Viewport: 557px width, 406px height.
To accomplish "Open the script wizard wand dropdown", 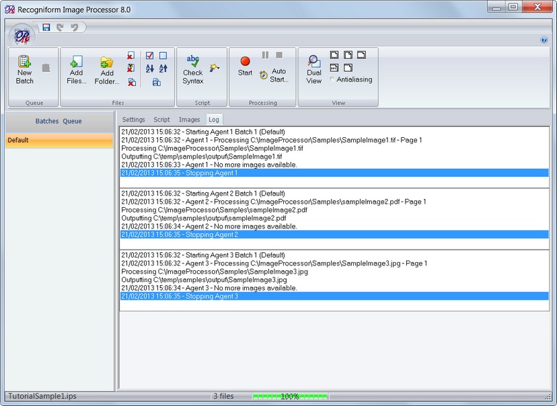I will pyautogui.click(x=214, y=67).
